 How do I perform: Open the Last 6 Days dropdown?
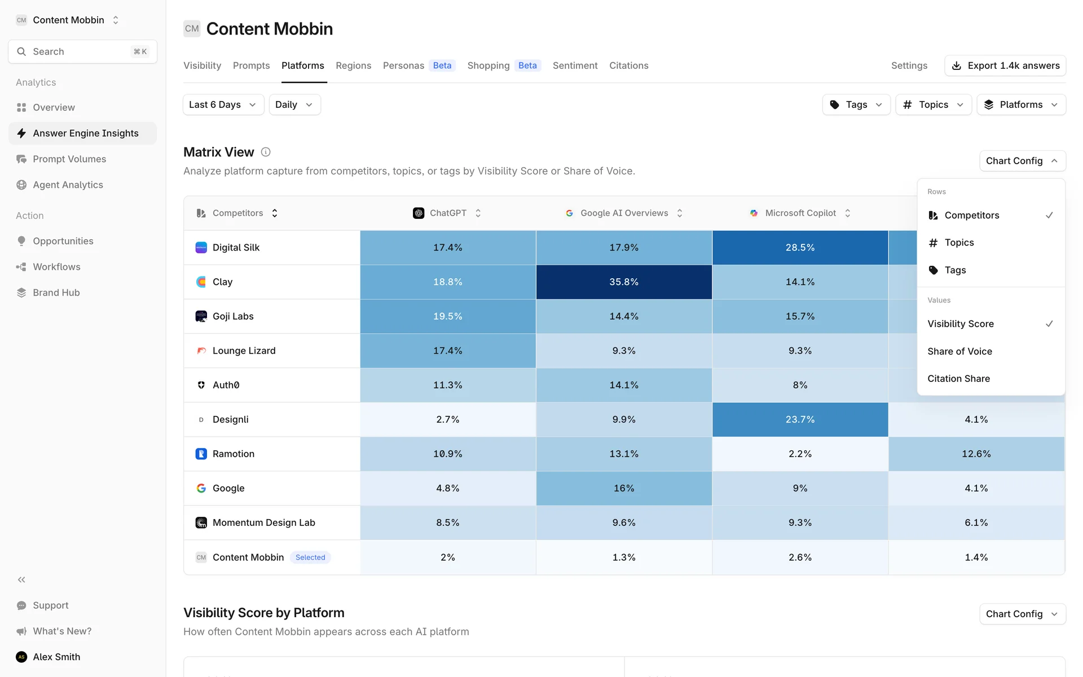[x=223, y=104]
